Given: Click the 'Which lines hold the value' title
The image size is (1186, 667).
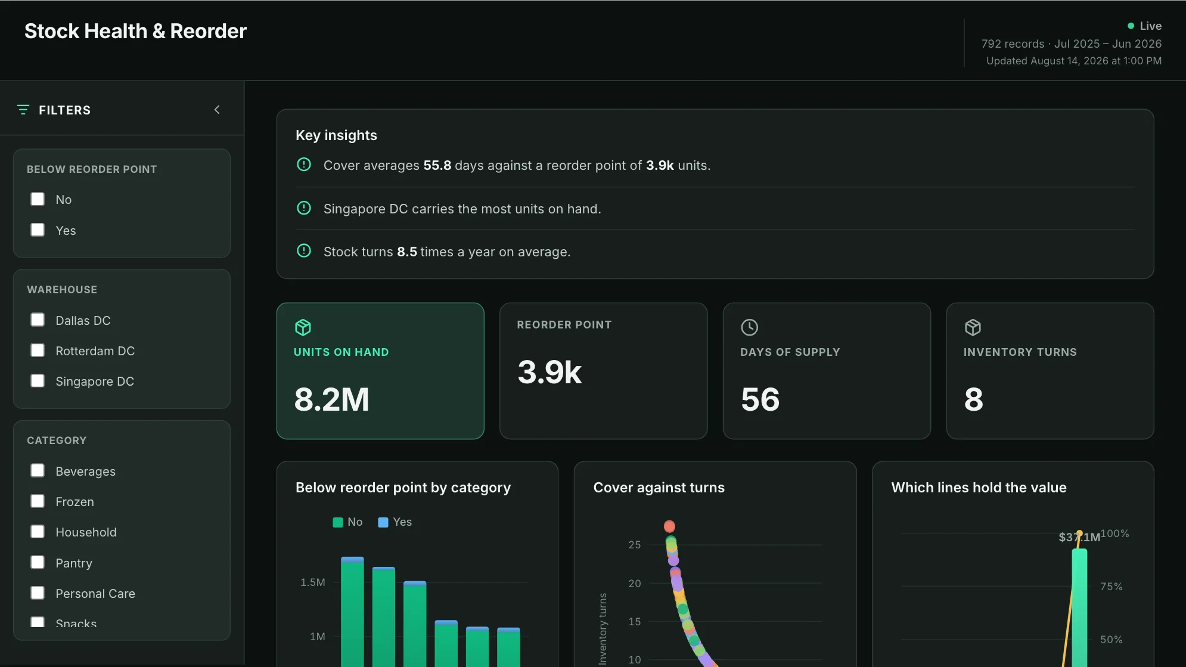Looking at the screenshot, I should 979,488.
